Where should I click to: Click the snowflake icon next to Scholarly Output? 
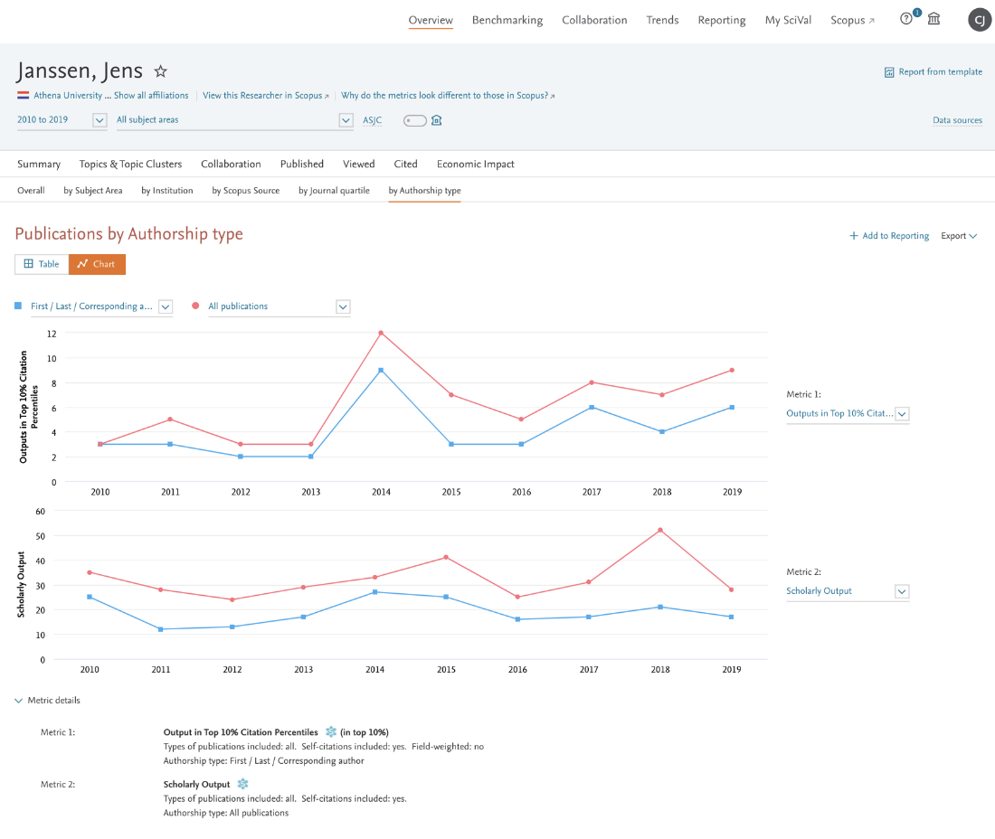[242, 785]
